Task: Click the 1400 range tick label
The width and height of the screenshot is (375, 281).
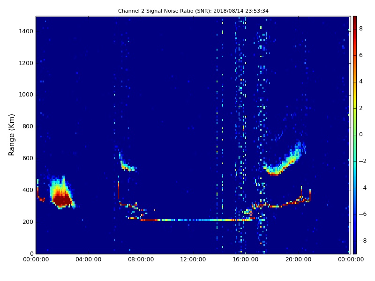Action: point(26,31)
